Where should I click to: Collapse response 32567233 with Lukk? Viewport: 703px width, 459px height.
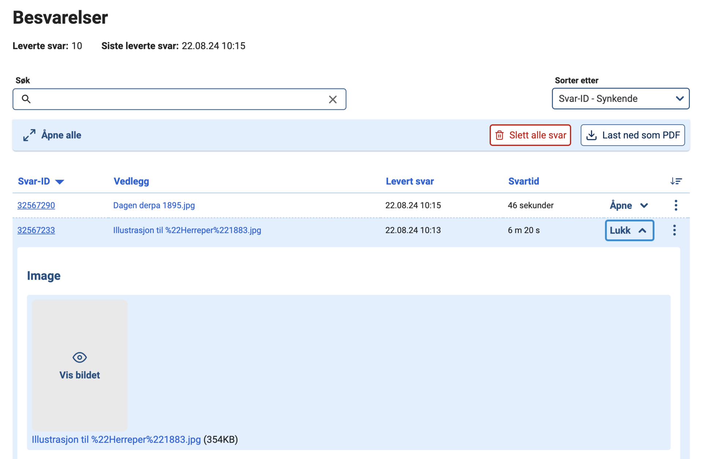[x=629, y=230]
